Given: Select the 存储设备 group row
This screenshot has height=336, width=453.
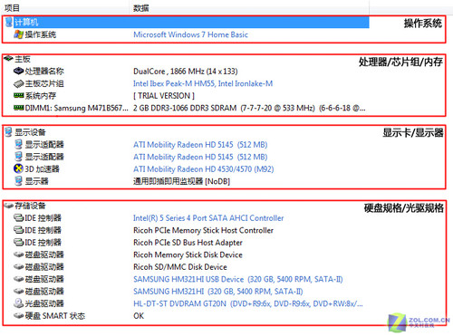Looking at the screenshot, I should coord(30,206).
